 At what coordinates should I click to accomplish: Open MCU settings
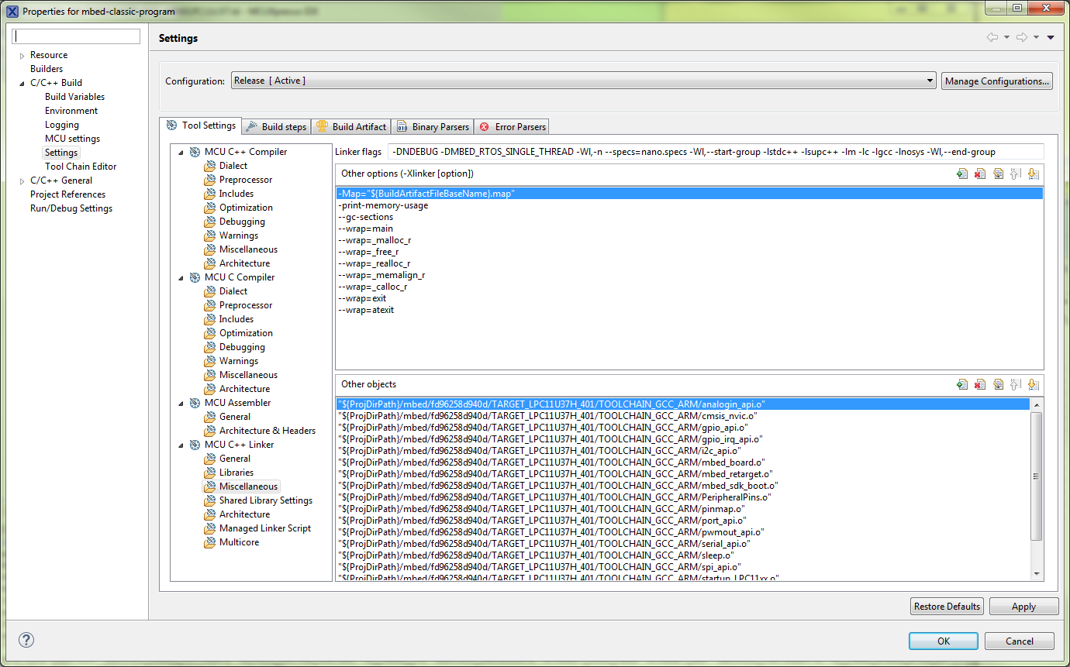72,139
